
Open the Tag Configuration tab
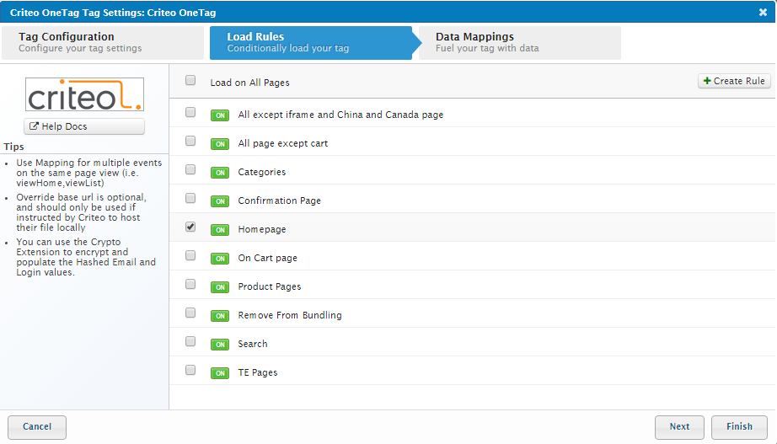click(x=103, y=43)
